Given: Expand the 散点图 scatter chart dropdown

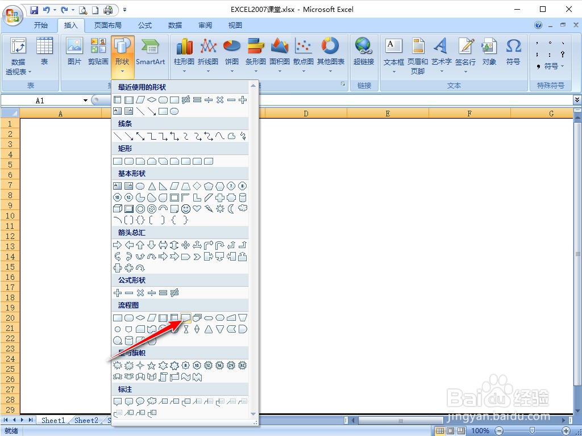Looking at the screenshot, I should (x=304, y=70).
